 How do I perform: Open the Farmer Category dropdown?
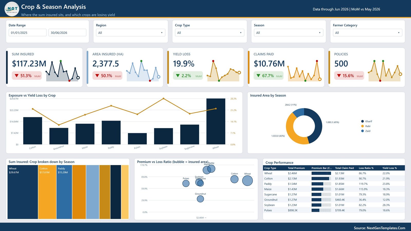pyautogui.click(x=368, y=33)
